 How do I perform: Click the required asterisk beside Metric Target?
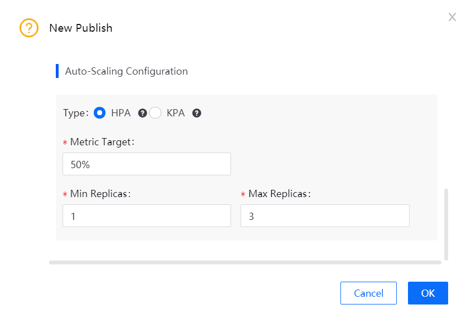[x=65, y=142]
